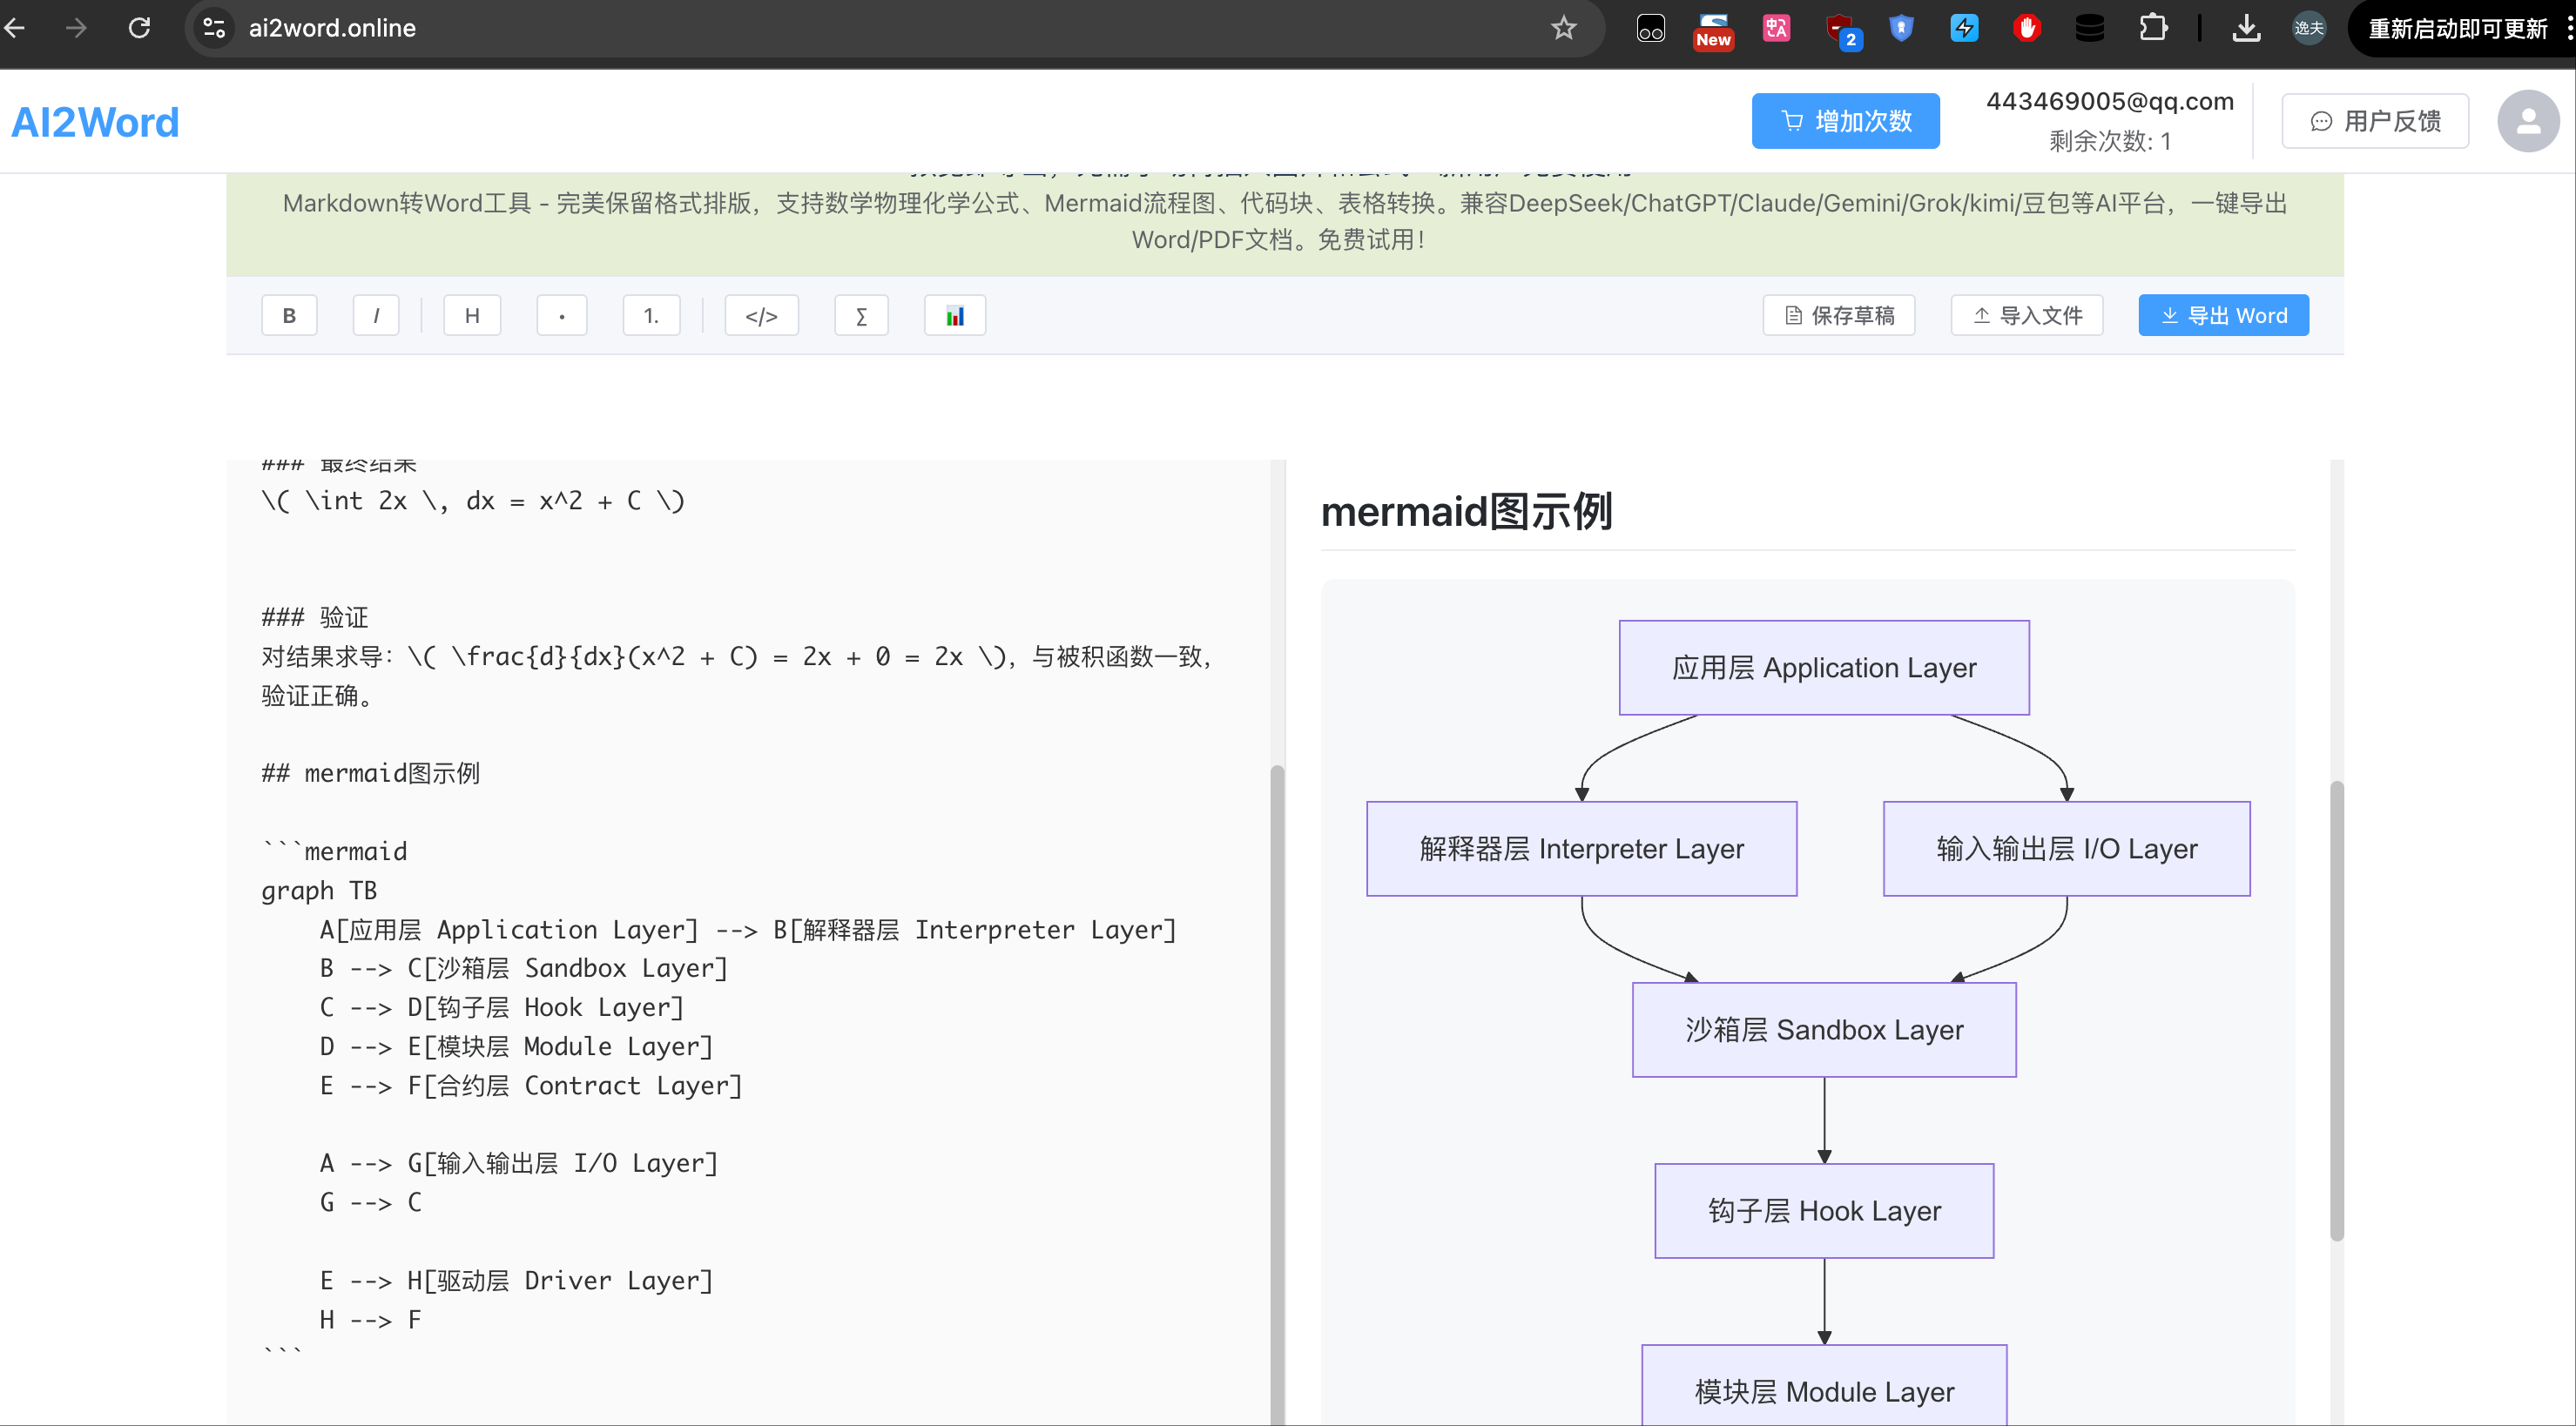
Task: Insert a chart with the bar-chart icon
Action: 955,316
